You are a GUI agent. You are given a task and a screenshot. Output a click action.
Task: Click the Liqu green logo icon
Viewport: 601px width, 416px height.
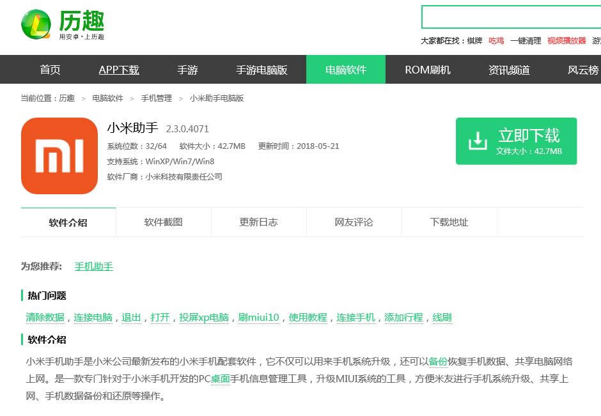pos(36,25)
